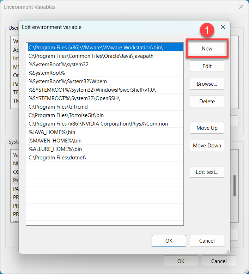Select the TortoiseGit\bin path entry

pyautogui.click(x=105, y=115)
